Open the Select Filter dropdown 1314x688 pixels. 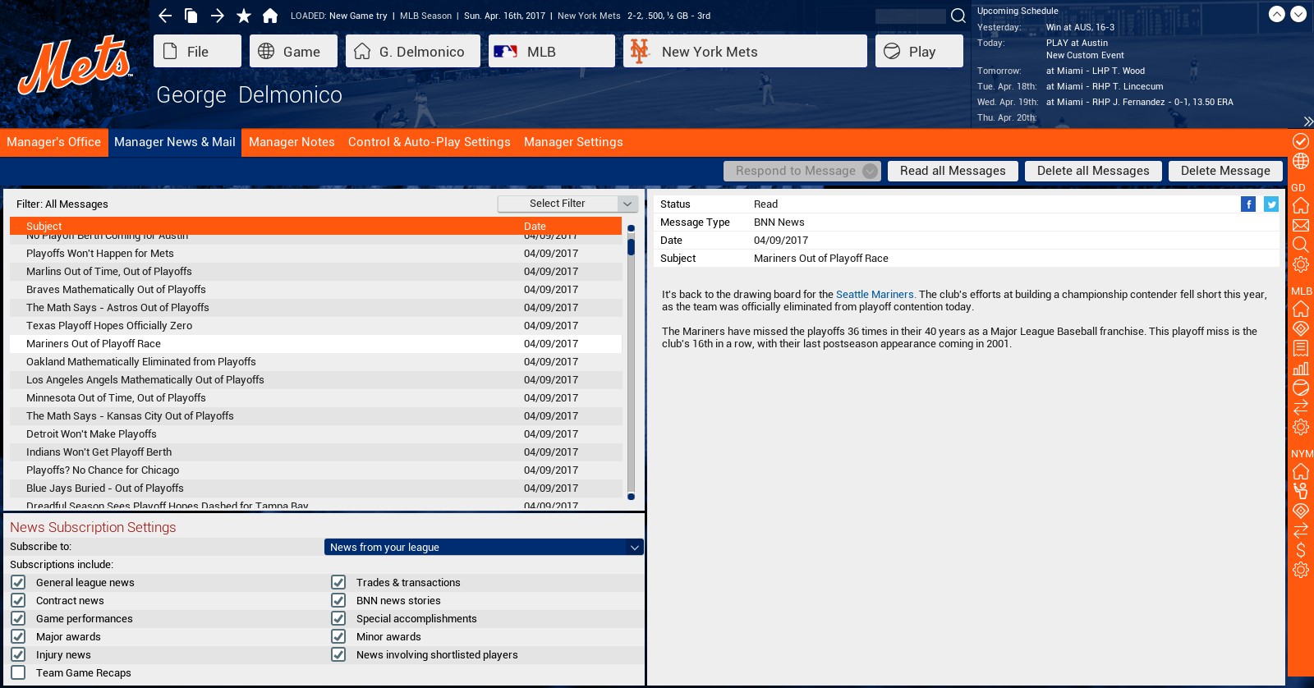(568, 204)
